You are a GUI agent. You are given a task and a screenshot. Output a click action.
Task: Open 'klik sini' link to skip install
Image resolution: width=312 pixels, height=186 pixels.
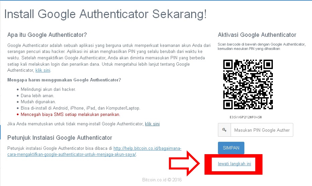(x=152, y=124)
